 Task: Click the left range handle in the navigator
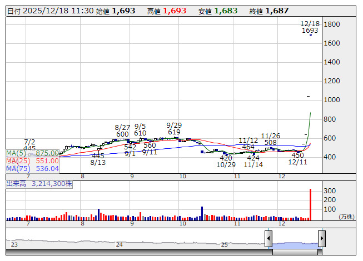pyautogui.click(x=268, y=239)
